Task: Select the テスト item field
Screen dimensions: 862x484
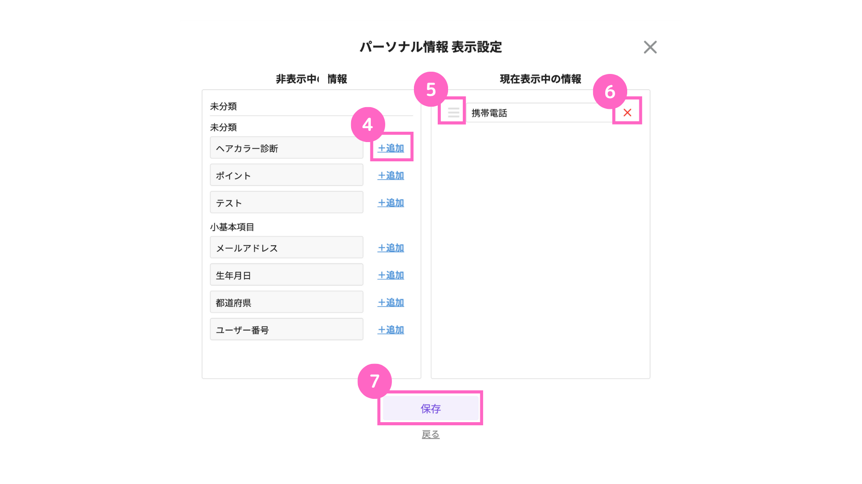Action: coord(286,203)
